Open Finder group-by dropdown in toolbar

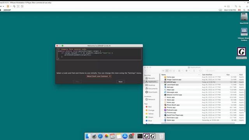180,71
